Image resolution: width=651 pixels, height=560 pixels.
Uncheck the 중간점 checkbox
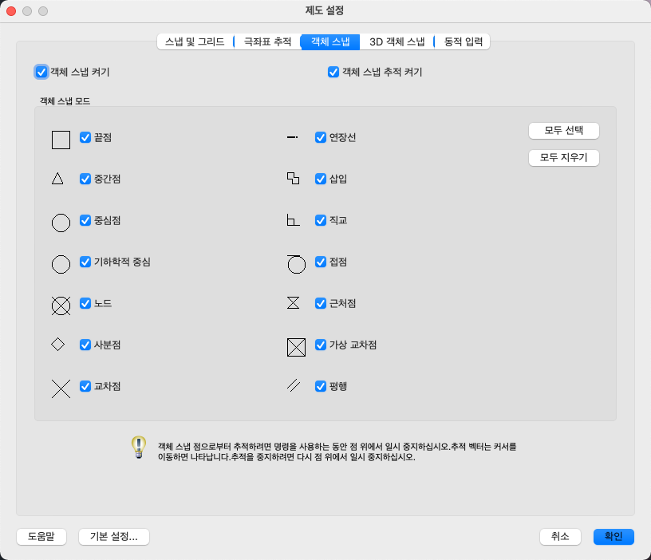pos(85,179)
